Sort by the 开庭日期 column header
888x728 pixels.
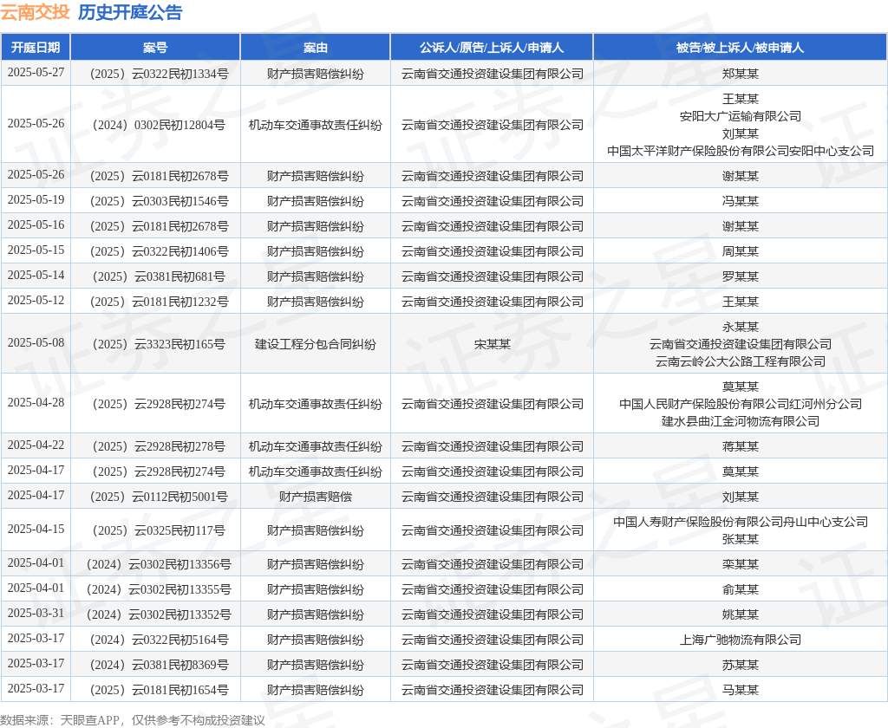click(36, 48)
